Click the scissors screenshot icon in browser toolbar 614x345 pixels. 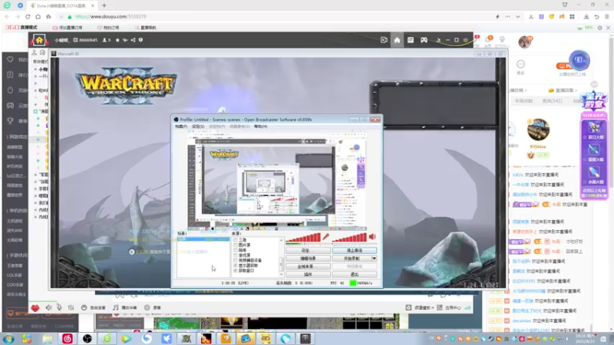[x=530, y=17]
